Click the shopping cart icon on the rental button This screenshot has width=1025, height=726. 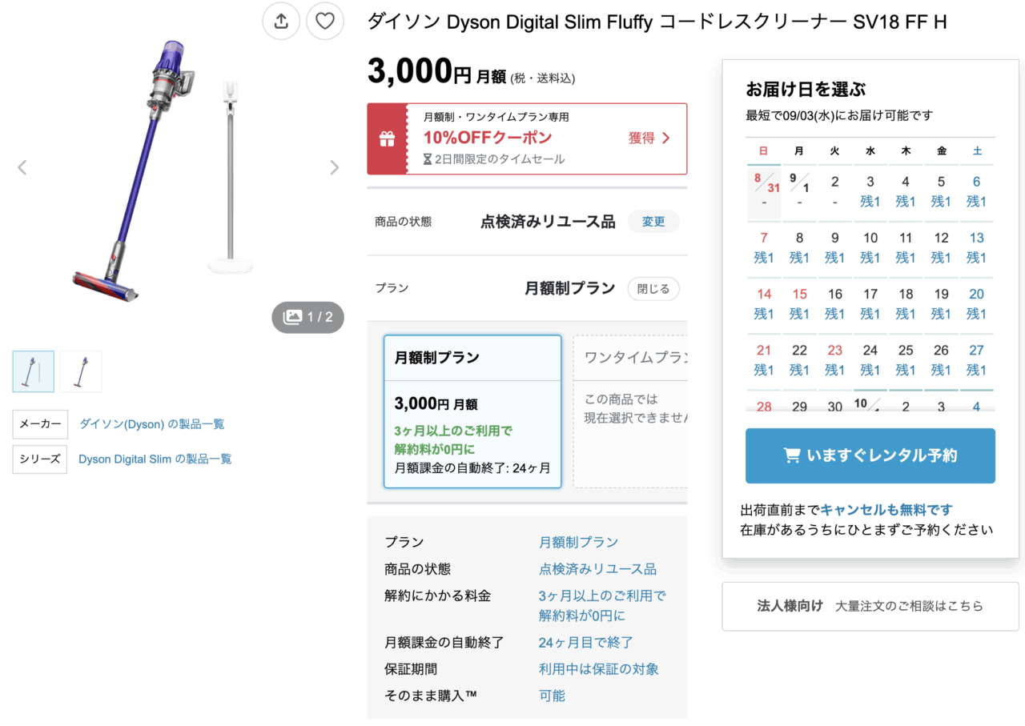(792, 455)
